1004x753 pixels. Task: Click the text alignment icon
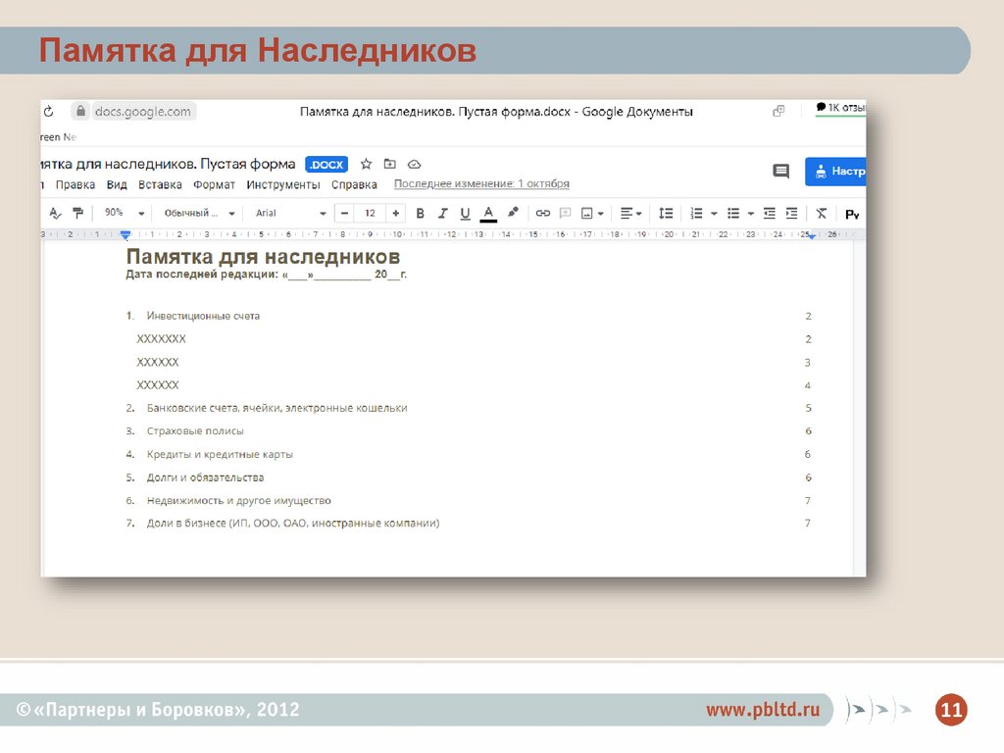pos(627,213)
